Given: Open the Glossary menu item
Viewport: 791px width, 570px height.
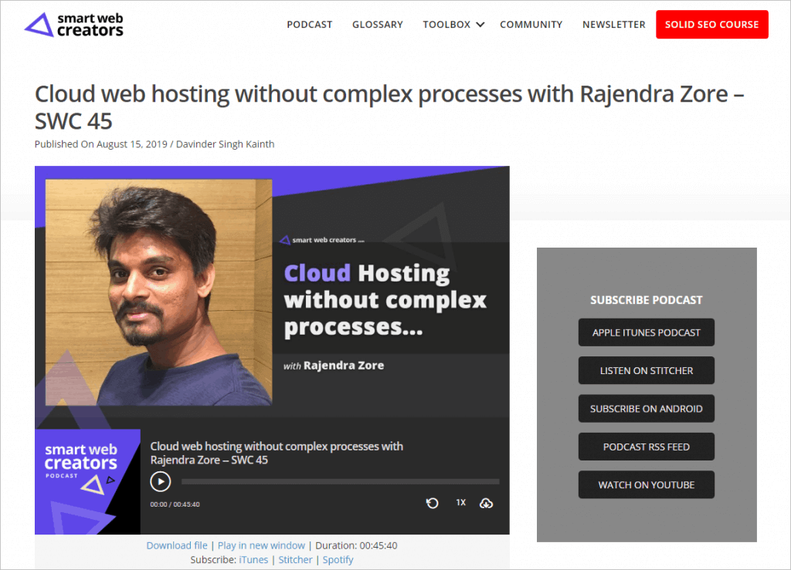Looking at the screenshot, I should [x=377, y=25].
